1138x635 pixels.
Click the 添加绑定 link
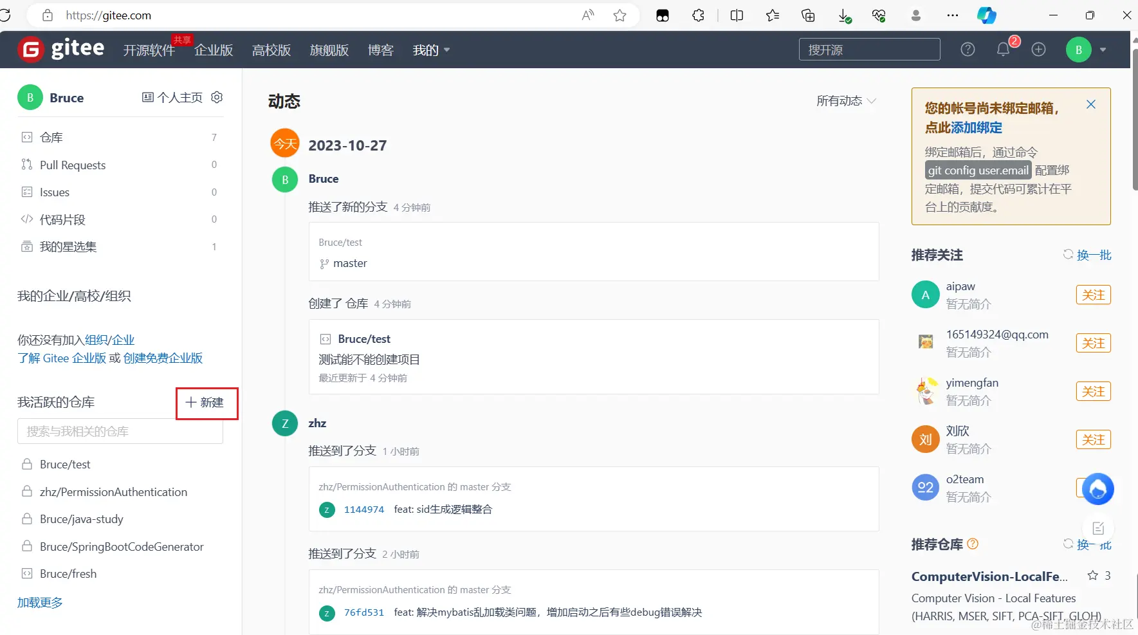click(977, 127)
